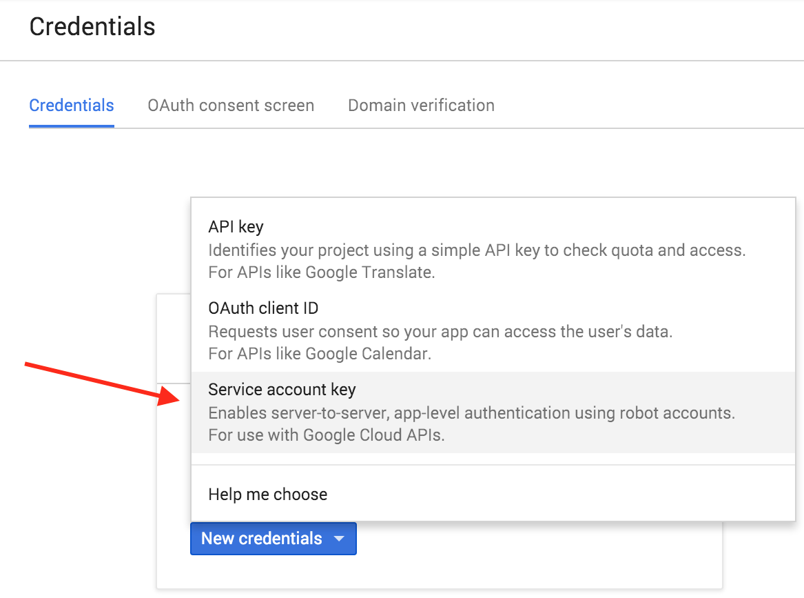Pick the Service account key entry
804x598 pixels.
coord(282,390)
